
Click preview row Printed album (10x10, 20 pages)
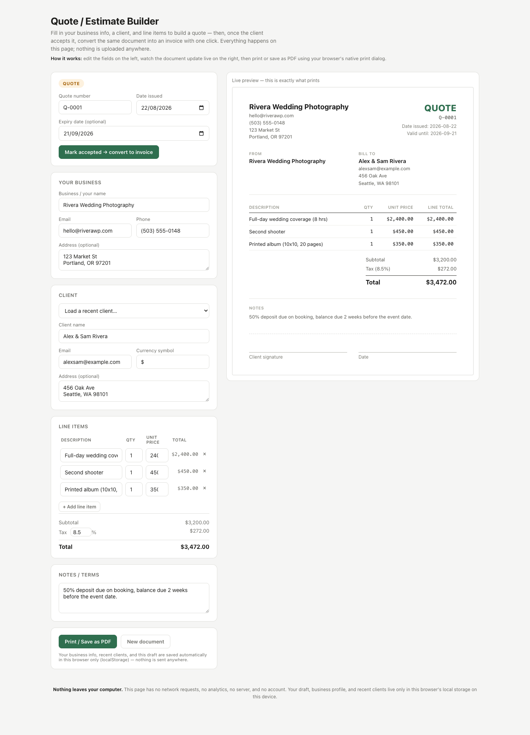coord(353,244)
